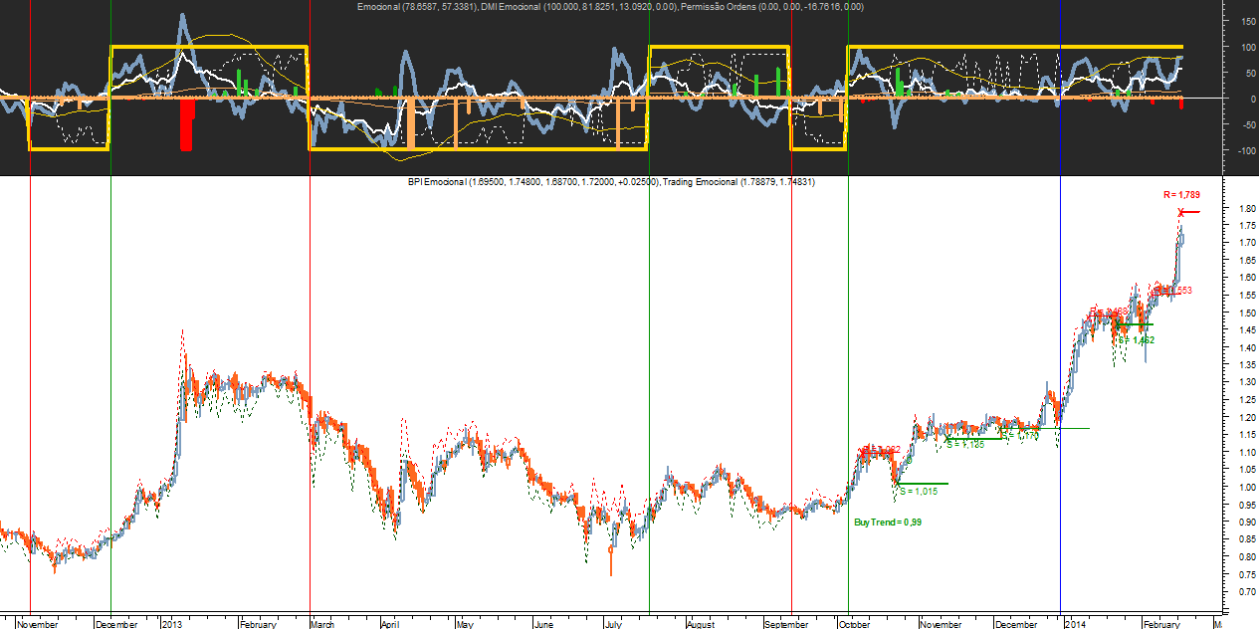Image resolution: width=1259 pixels, height=629 pixels.
Task: Click the 'BPI Emocional' price chart title
Action: coord(438,183)
